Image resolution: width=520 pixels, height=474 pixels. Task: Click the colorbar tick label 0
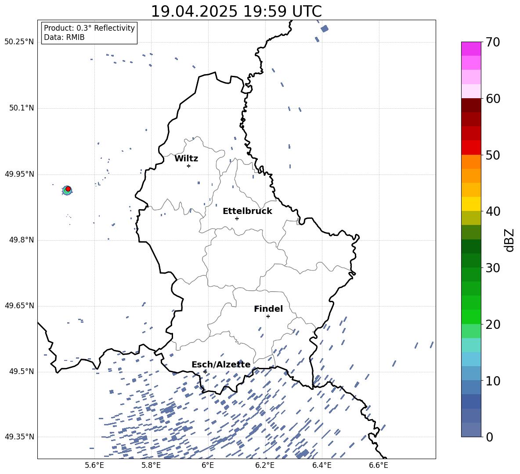point(489,437)
